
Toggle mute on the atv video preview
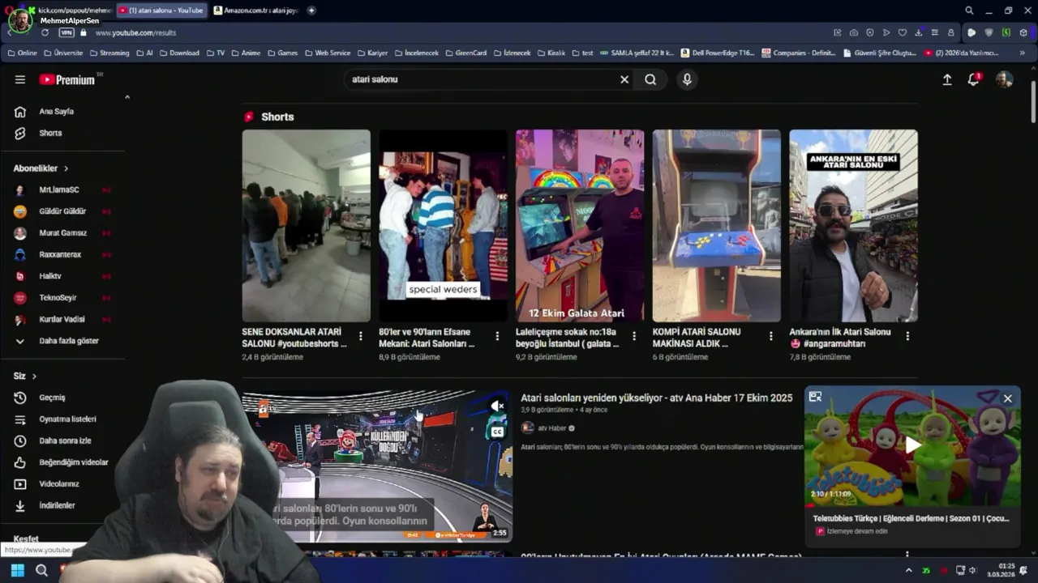pos(498,406)
